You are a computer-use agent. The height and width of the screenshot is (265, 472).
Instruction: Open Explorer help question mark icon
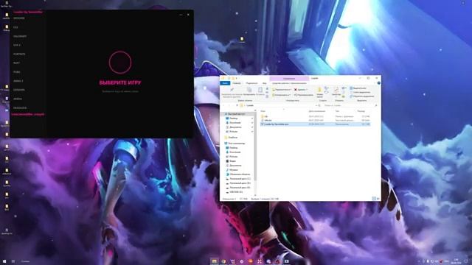(x=378, y=83)
